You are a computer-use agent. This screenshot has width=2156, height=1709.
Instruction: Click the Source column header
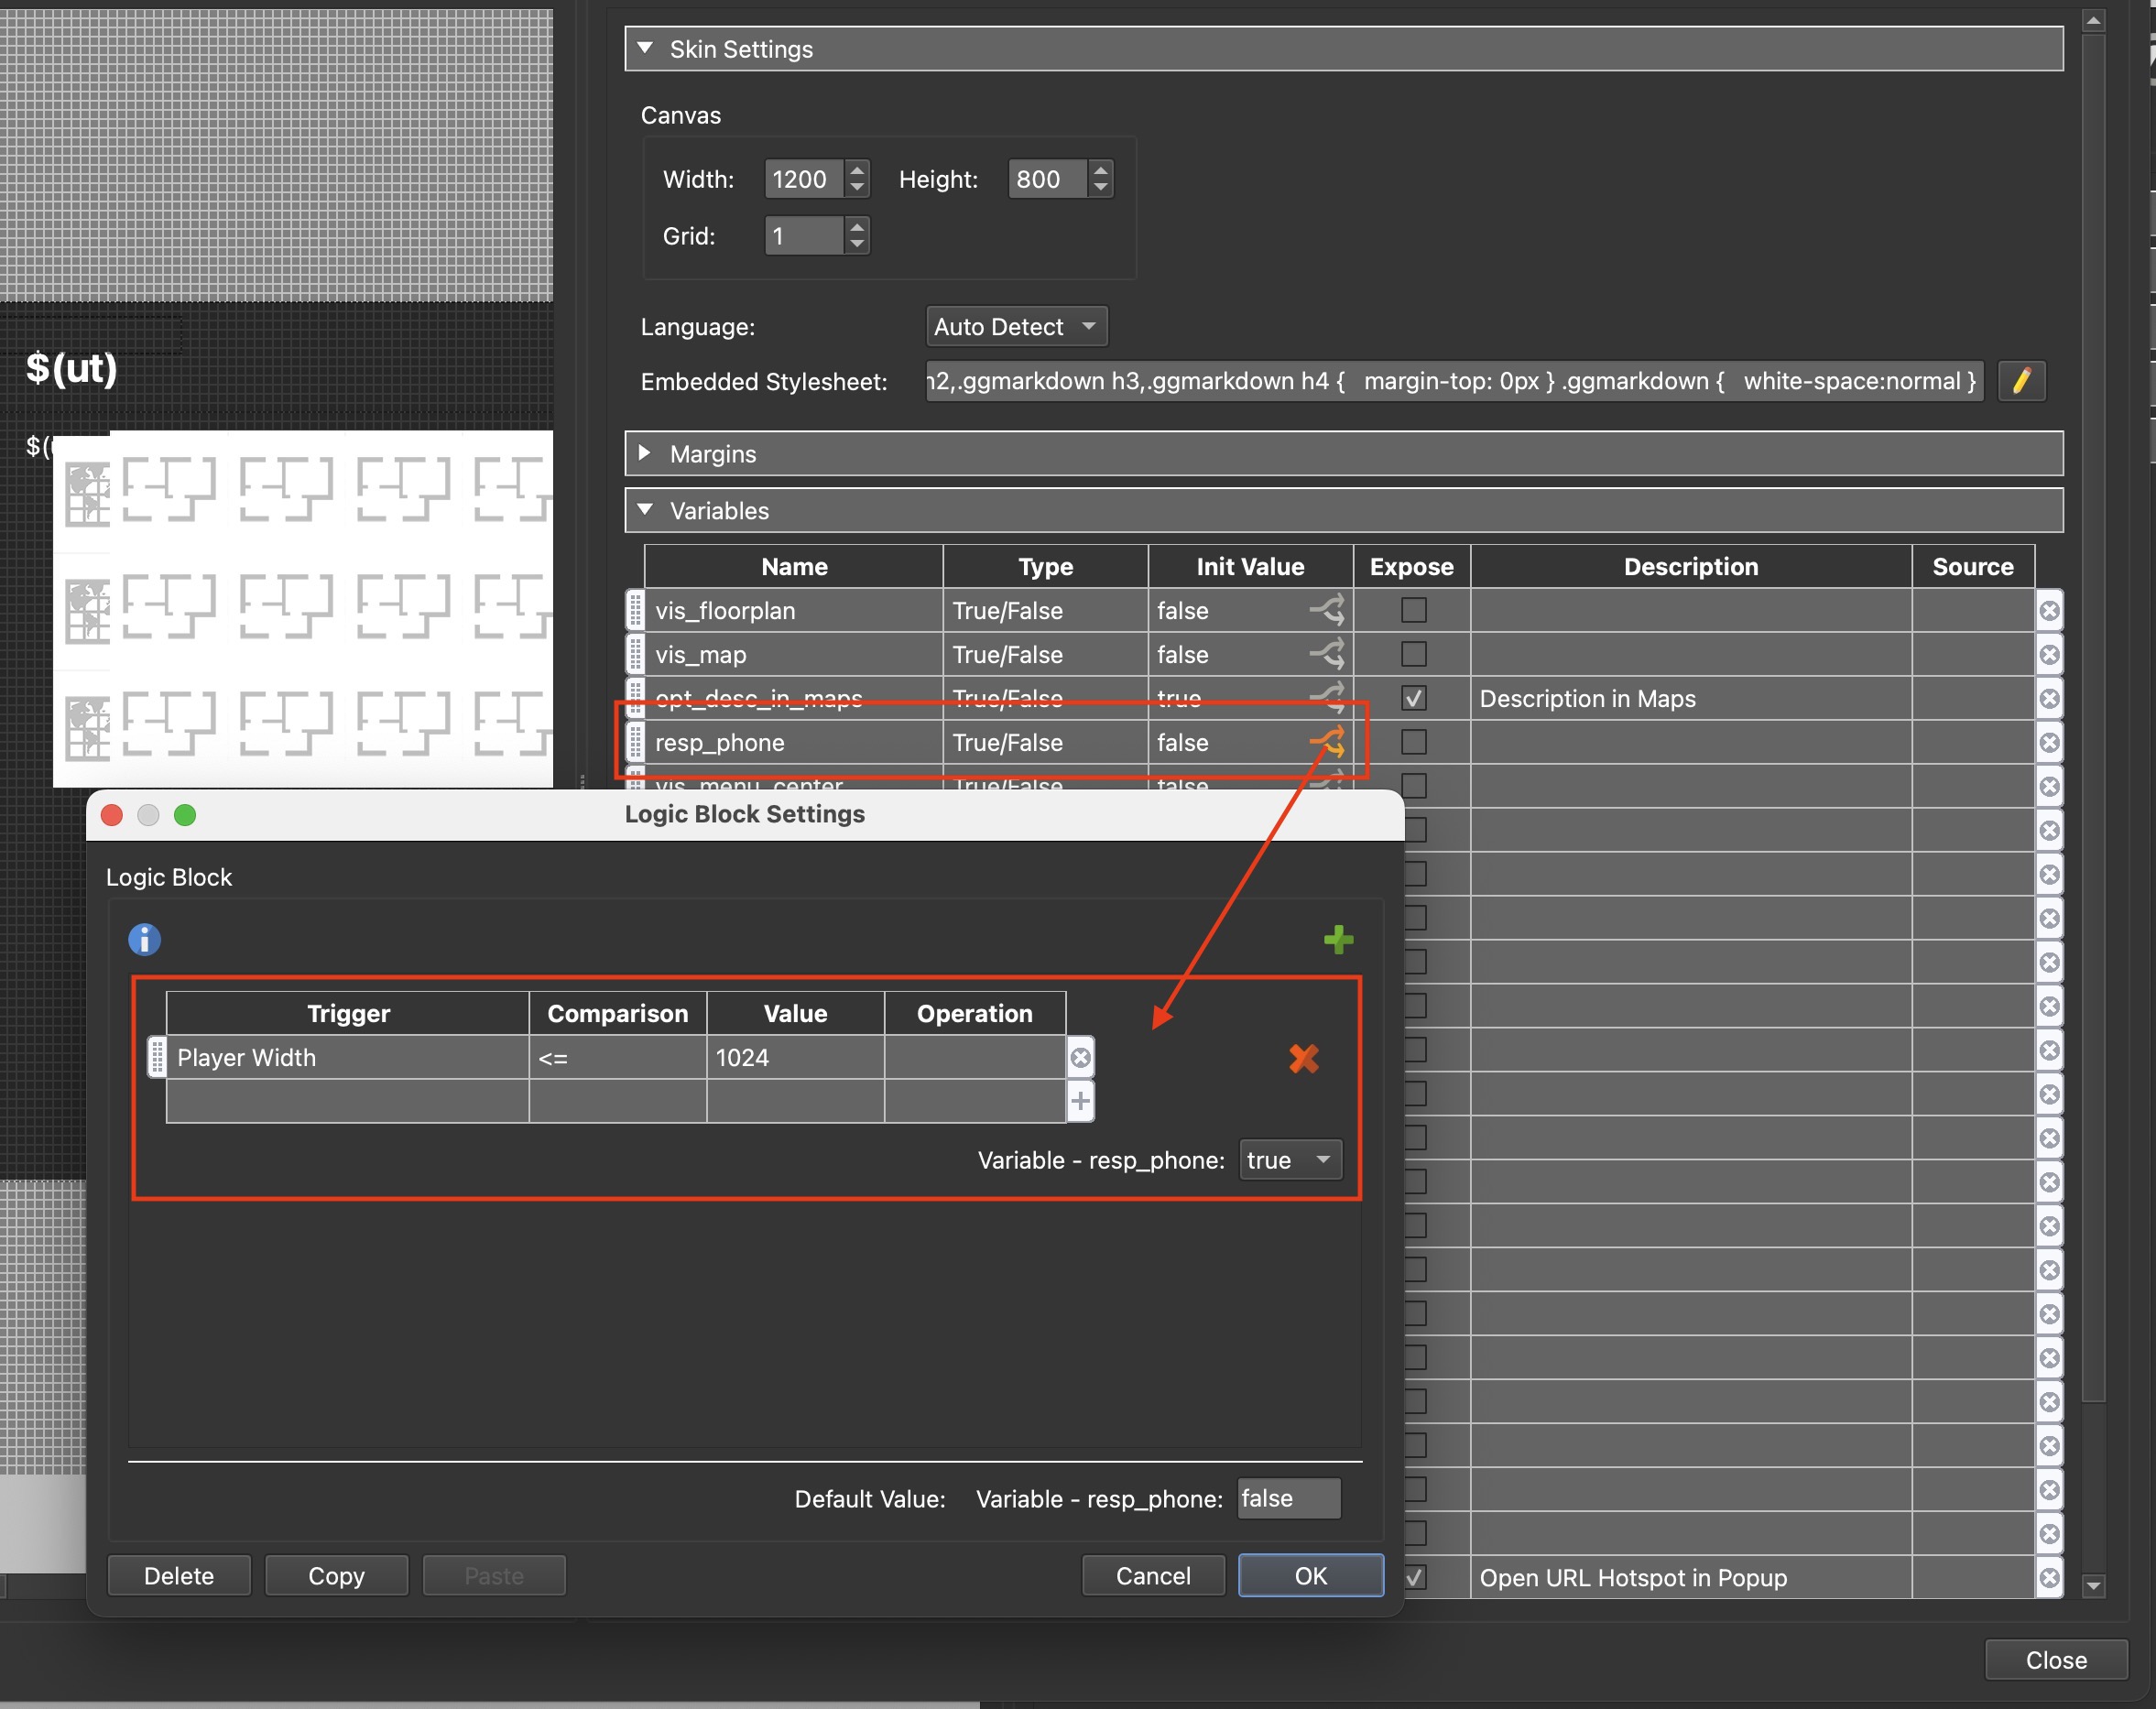1972,566
